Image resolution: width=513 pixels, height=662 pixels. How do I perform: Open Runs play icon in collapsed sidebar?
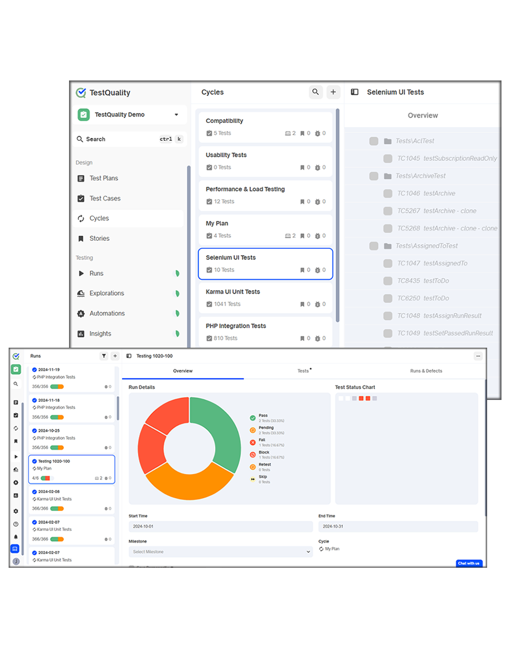coord(16,456)
